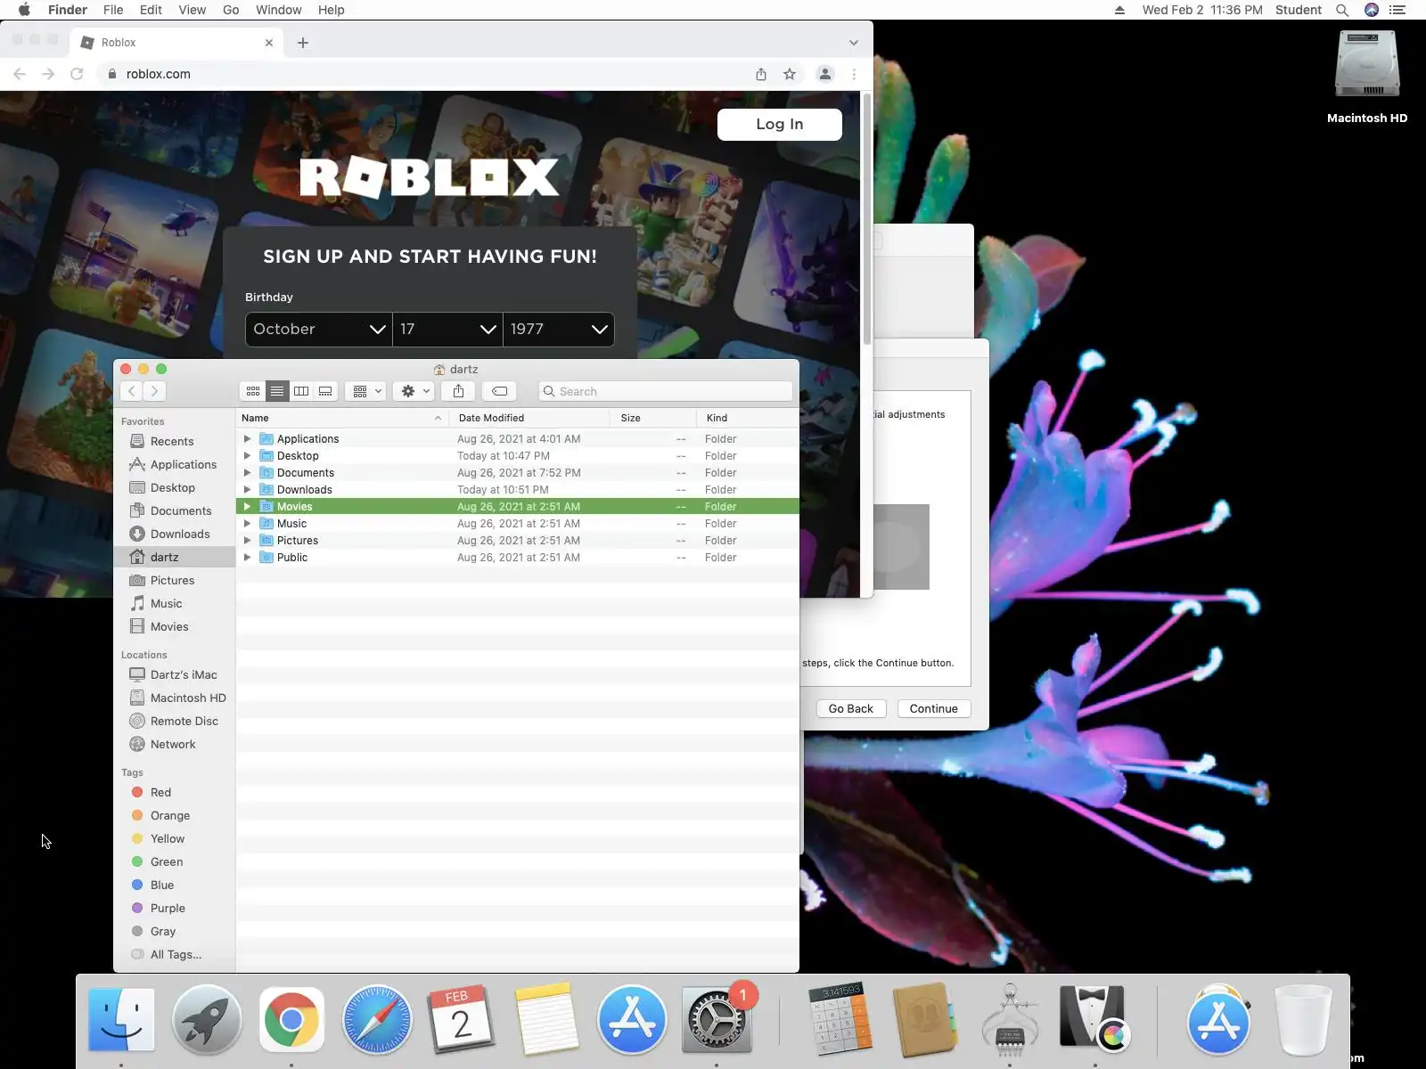Open the Go menu
Image resolution: width=1426 pixels, height=1069 pixels.
(x=231, y=10)
